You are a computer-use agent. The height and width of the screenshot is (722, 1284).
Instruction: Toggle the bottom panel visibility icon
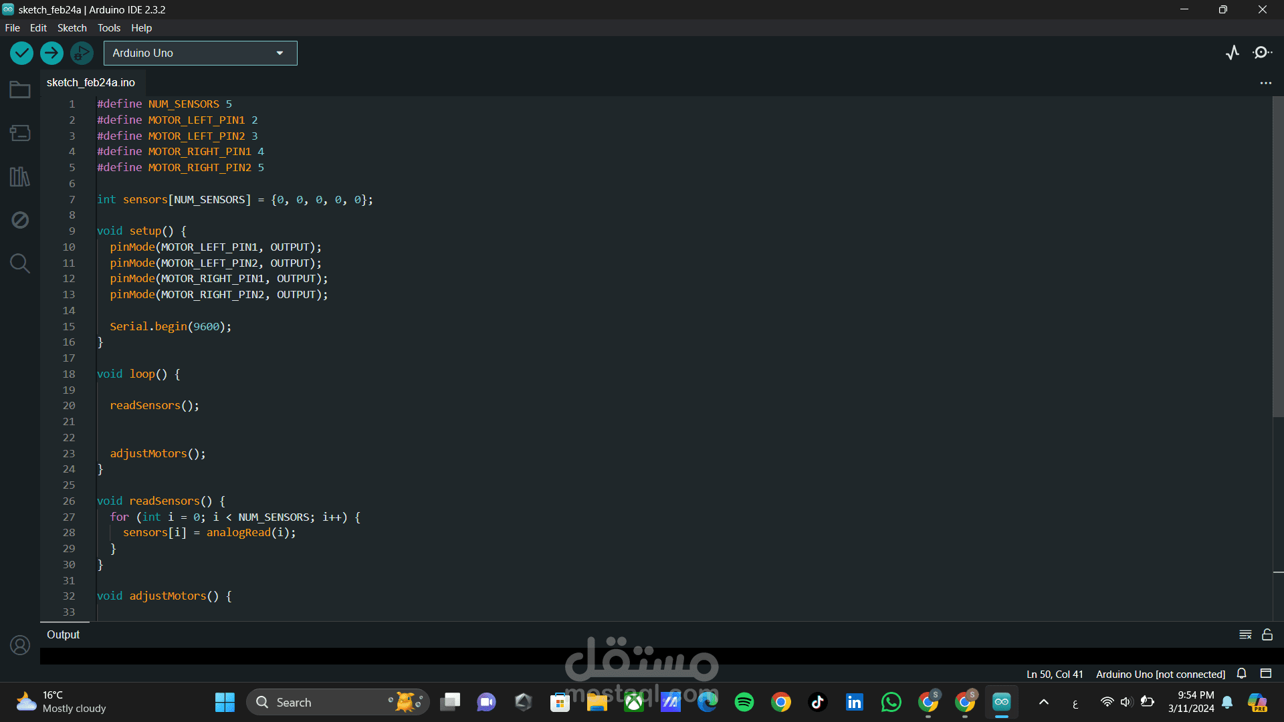[x=1265, y=673]
